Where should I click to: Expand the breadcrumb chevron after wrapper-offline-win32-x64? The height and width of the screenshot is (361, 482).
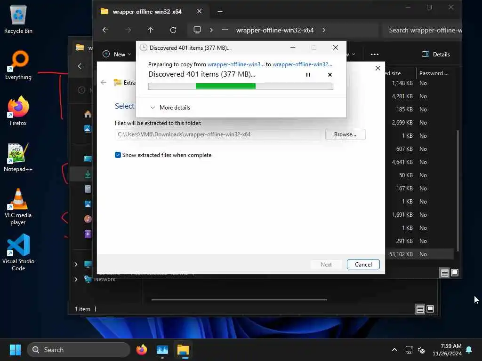pos(324,30)
